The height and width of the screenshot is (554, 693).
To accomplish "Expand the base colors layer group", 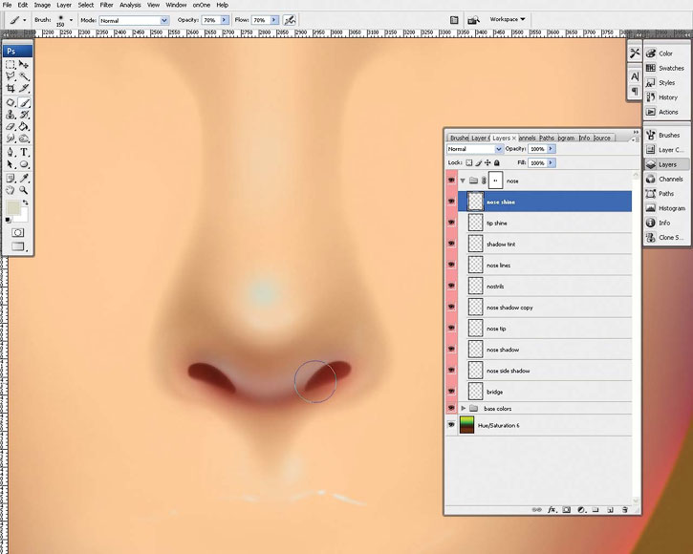I will (x=464, y=409).
